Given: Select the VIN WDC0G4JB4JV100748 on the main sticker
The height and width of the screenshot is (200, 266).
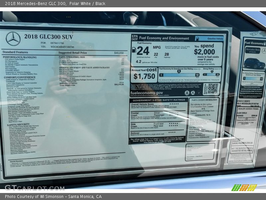Looking at the screenshot, I should 62,47.
